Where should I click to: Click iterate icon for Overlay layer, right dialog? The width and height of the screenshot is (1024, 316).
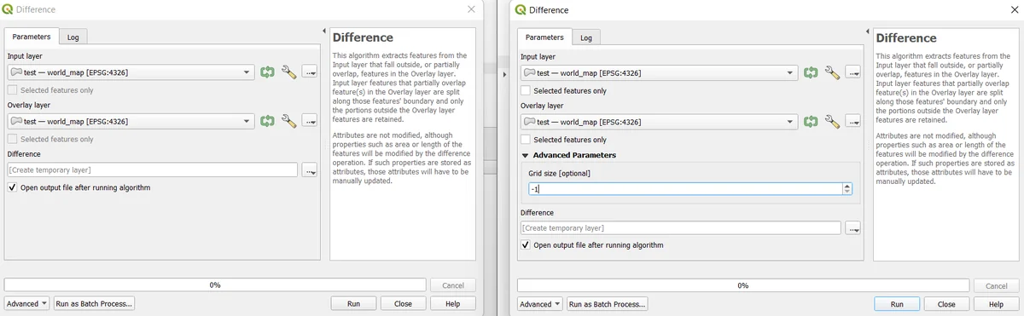pyautogui.click(x=811, y=122)
